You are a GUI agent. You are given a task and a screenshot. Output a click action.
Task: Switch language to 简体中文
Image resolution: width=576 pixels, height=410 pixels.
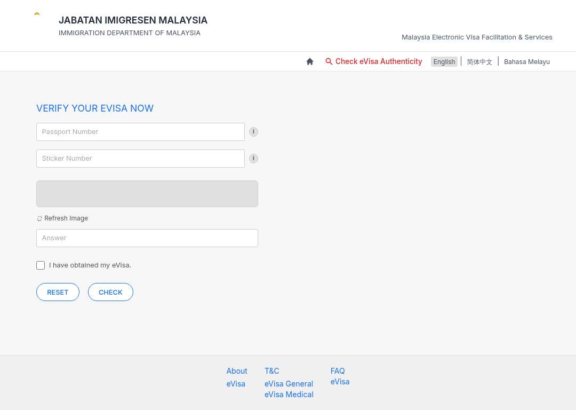[479, 62]
